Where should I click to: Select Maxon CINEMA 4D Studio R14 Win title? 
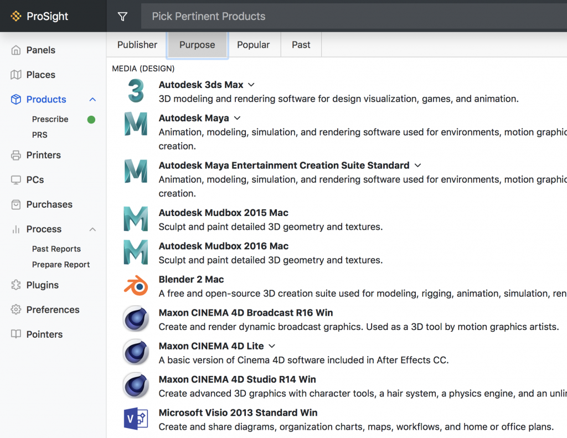point(237,379)
